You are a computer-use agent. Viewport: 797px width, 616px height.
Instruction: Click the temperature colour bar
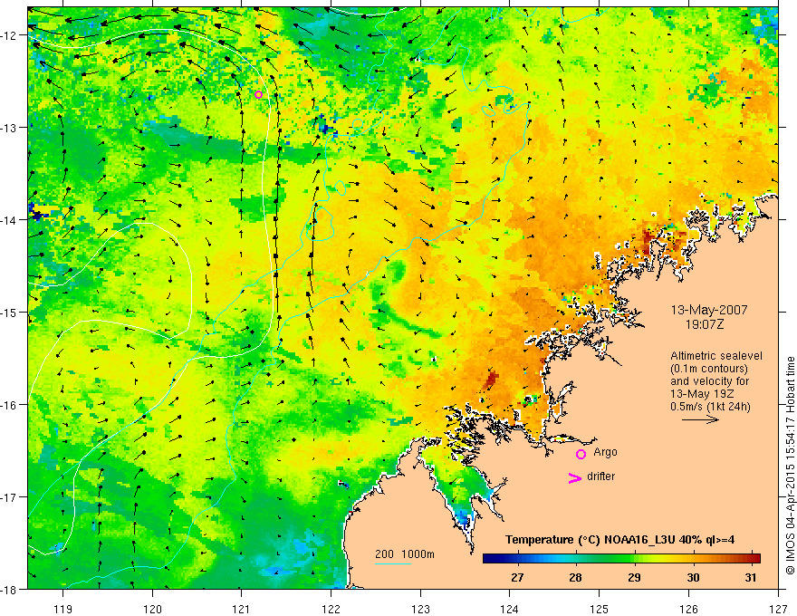coord(621,558)
